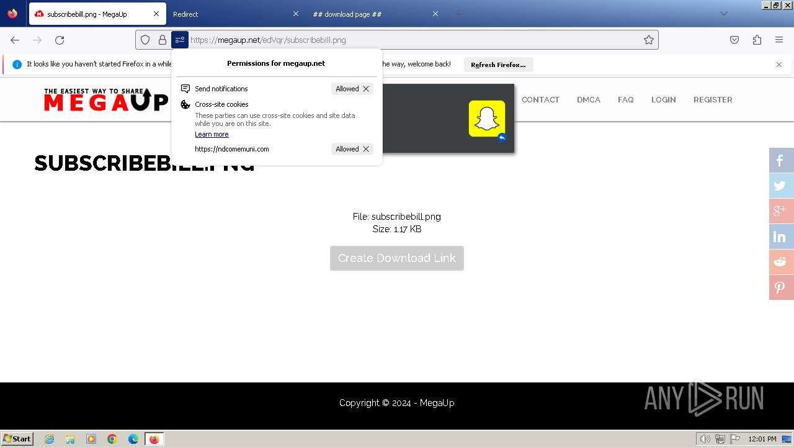The height and width of the screenshot is (447, 794).
Task: Close the download page tab
Action: click(435, 14)
